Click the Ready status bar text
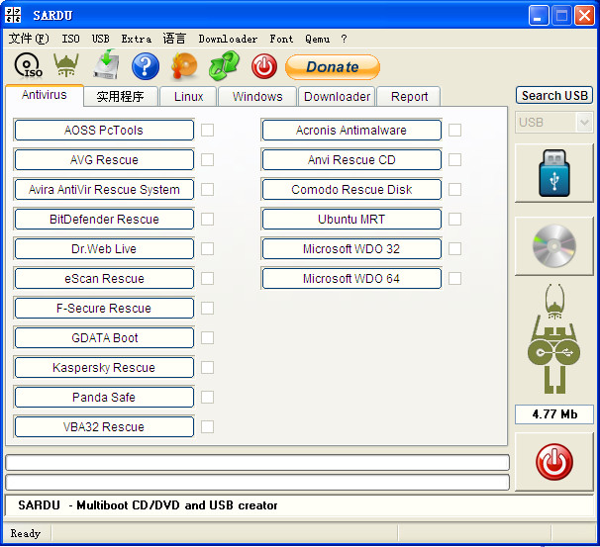This screenshot has height=547, width=600. (26, 533)
